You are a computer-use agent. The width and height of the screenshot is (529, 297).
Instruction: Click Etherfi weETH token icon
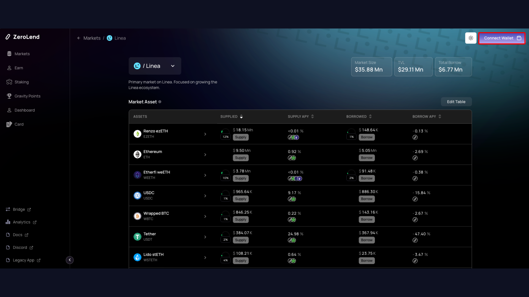[x=137, y=175]
